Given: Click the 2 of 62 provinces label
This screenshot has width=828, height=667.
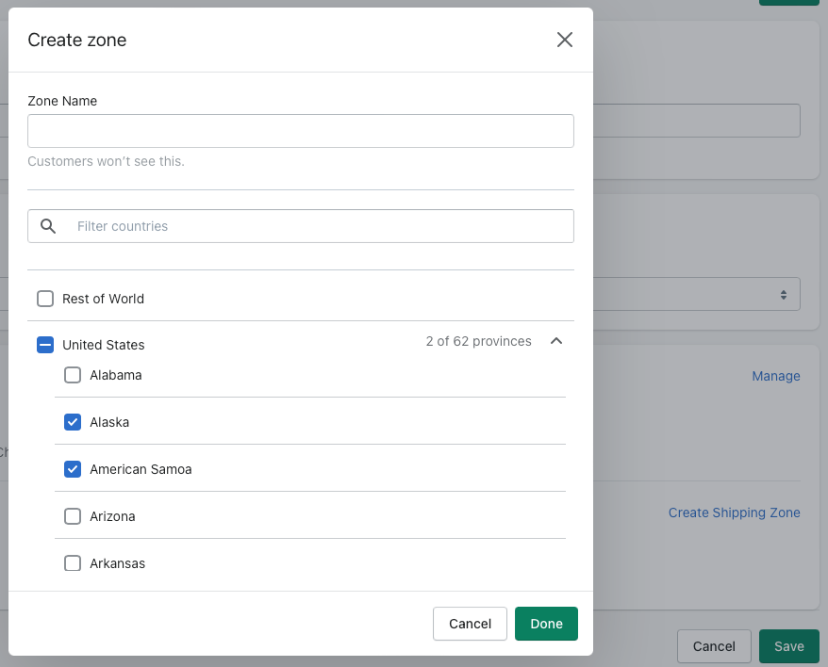Looking at the screenshot, I should tap(478, 341).
